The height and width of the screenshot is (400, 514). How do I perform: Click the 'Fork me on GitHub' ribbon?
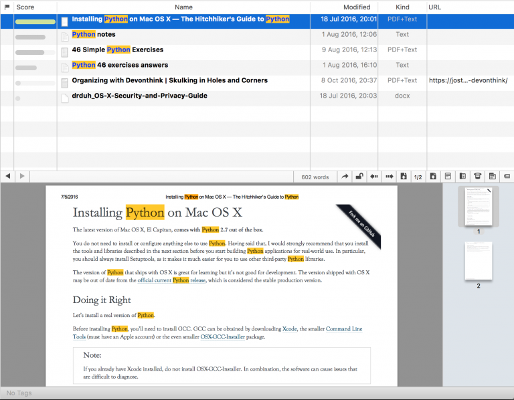[361, 224]
